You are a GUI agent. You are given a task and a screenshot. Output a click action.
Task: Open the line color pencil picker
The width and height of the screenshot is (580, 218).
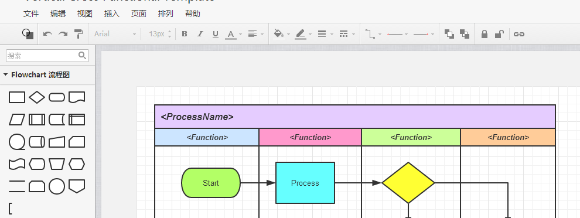[x=303, y=35]
